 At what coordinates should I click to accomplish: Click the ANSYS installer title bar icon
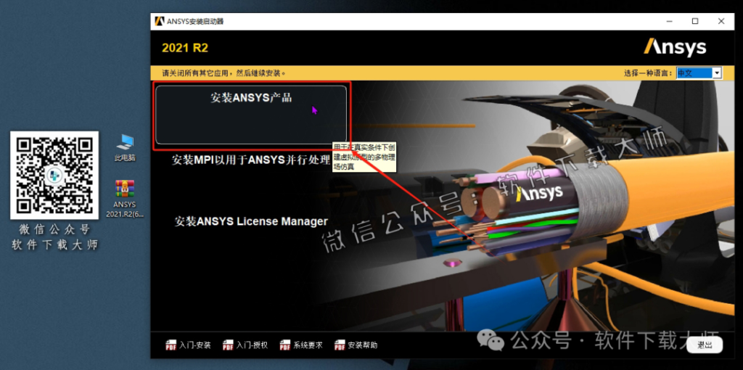(159, 21)
